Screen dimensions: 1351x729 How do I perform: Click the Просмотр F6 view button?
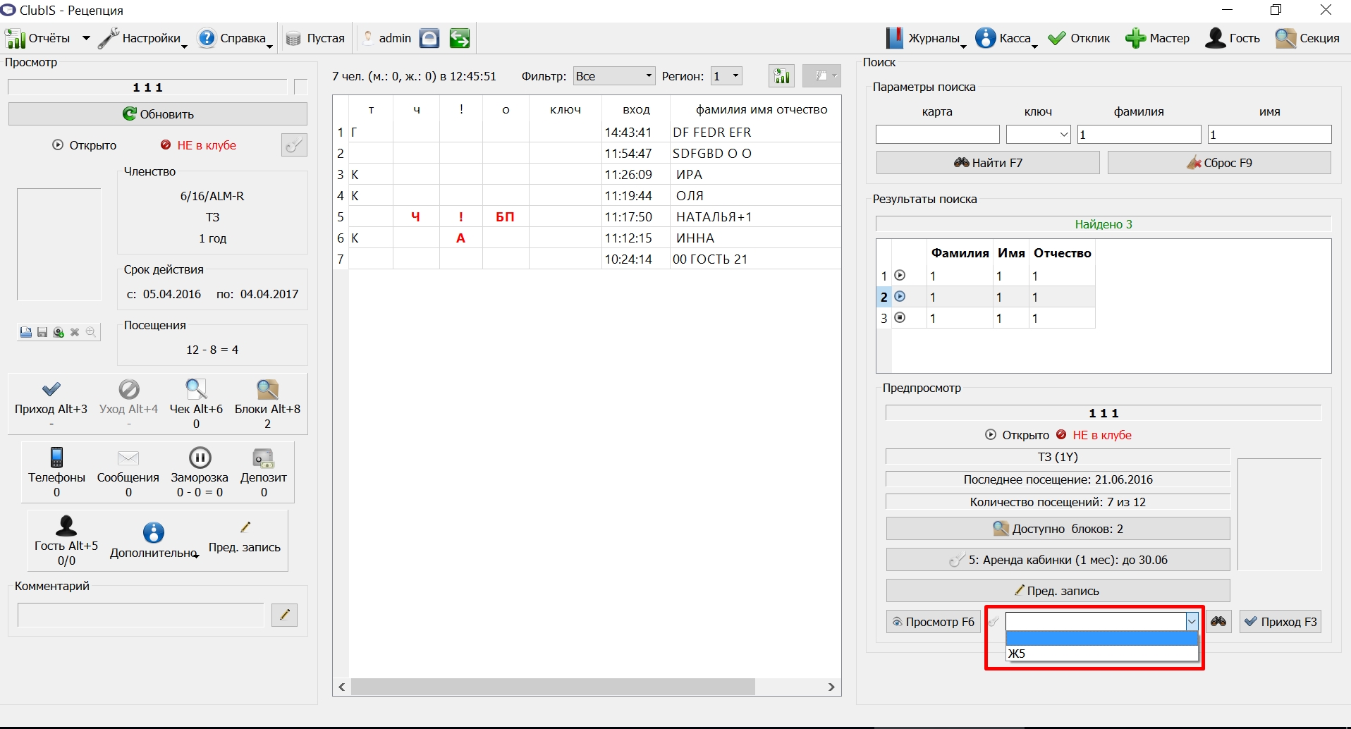click(933, 622)
